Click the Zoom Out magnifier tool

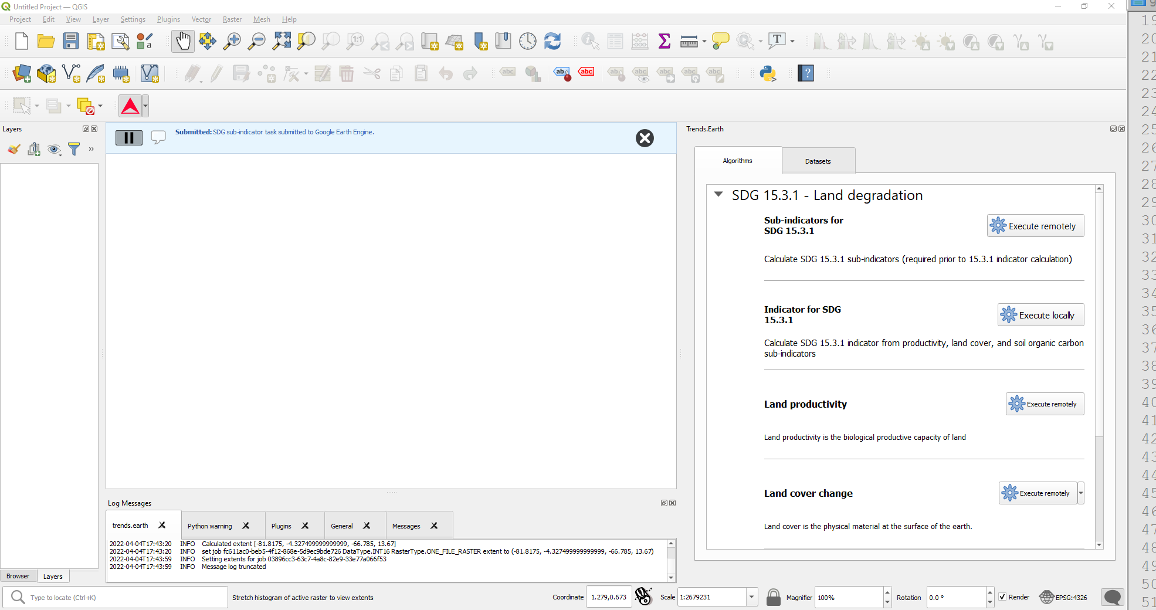click(257, 42)
